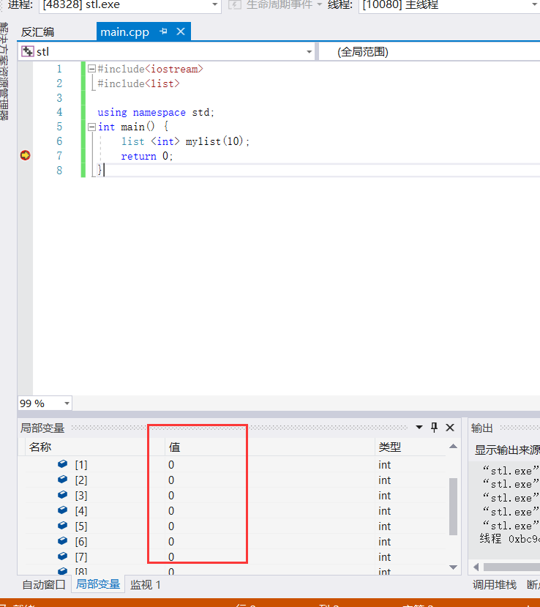Click the int type cell of row [5]
This screenshot has height=607, width=540.
coord(410,526)
